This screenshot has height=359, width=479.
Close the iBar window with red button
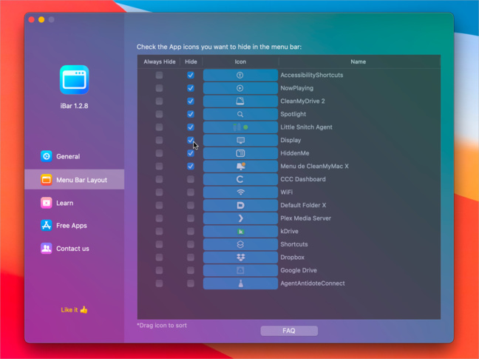tap(32, 19)
